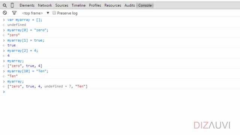Click the lone output value 4
This screenshot has width=240, height=135.
[x=8, y=55]
